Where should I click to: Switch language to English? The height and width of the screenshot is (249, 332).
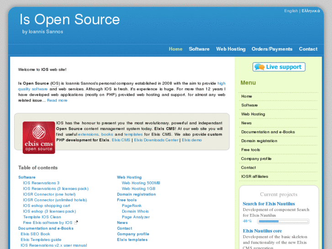tap(291, 11)
